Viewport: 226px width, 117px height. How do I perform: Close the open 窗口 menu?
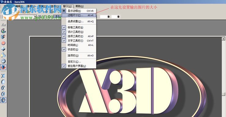[67, 6]
